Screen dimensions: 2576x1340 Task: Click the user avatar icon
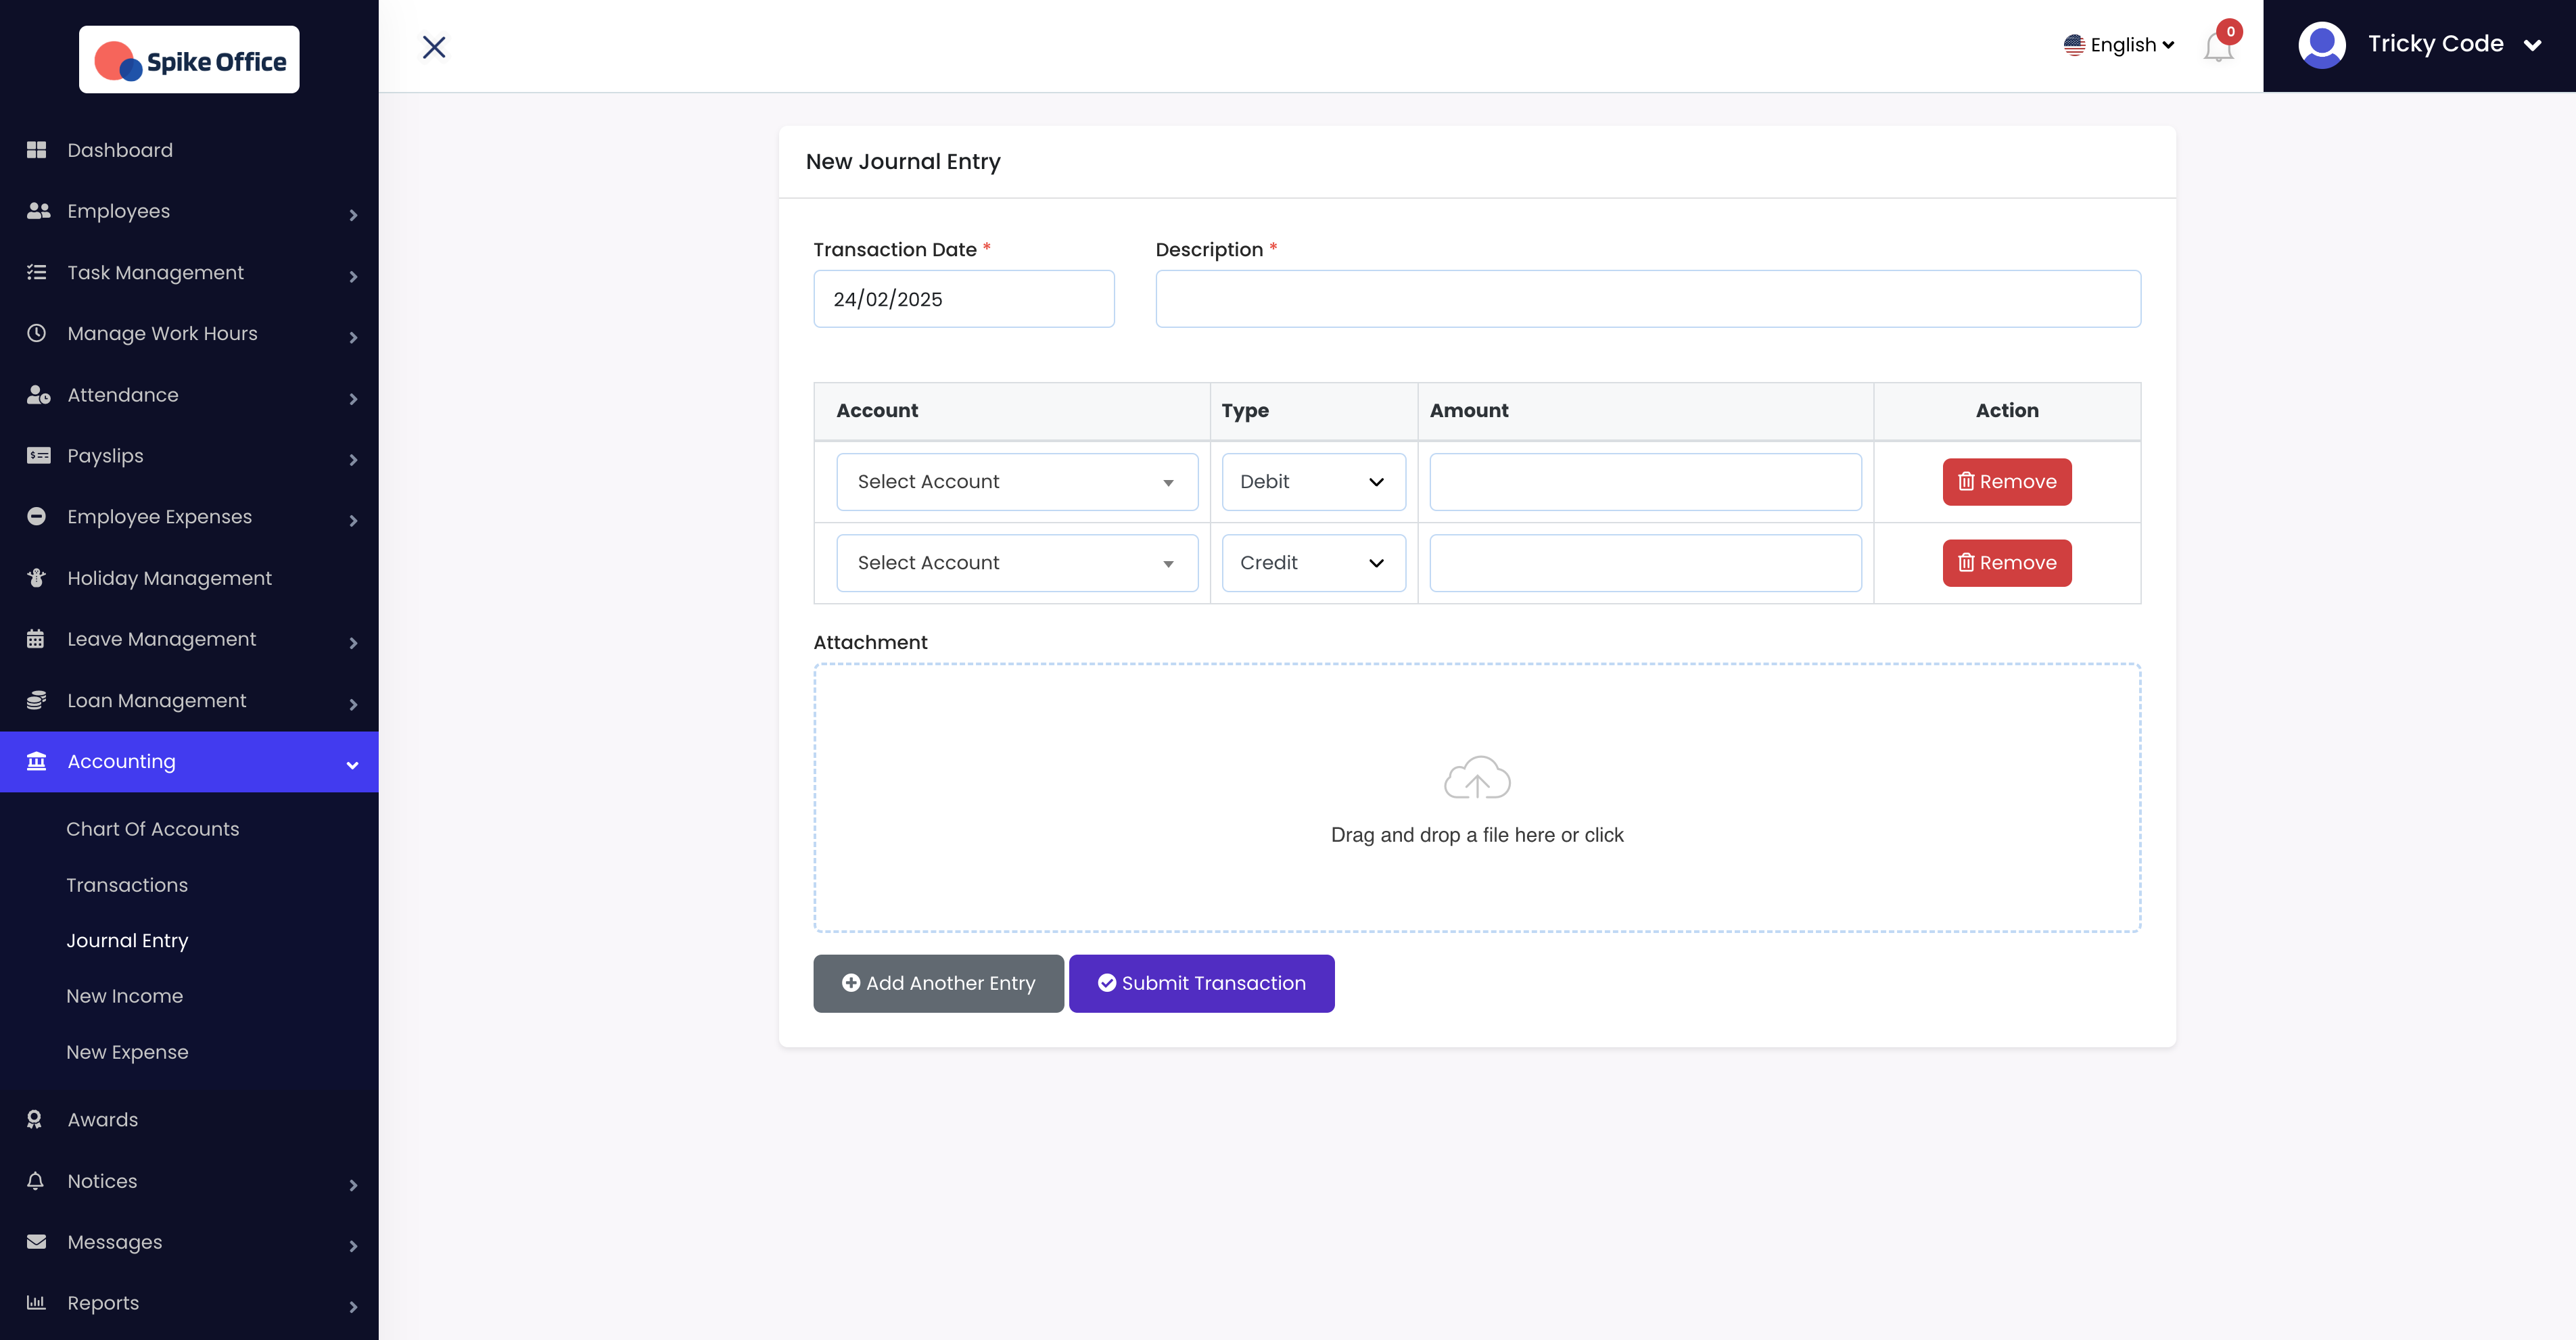click(2321, 45)
